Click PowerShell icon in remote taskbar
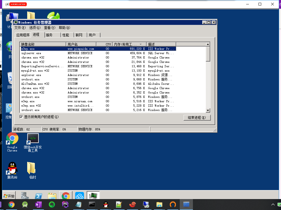Viewport: 281px width, 210px height. [x=38, y=196]
